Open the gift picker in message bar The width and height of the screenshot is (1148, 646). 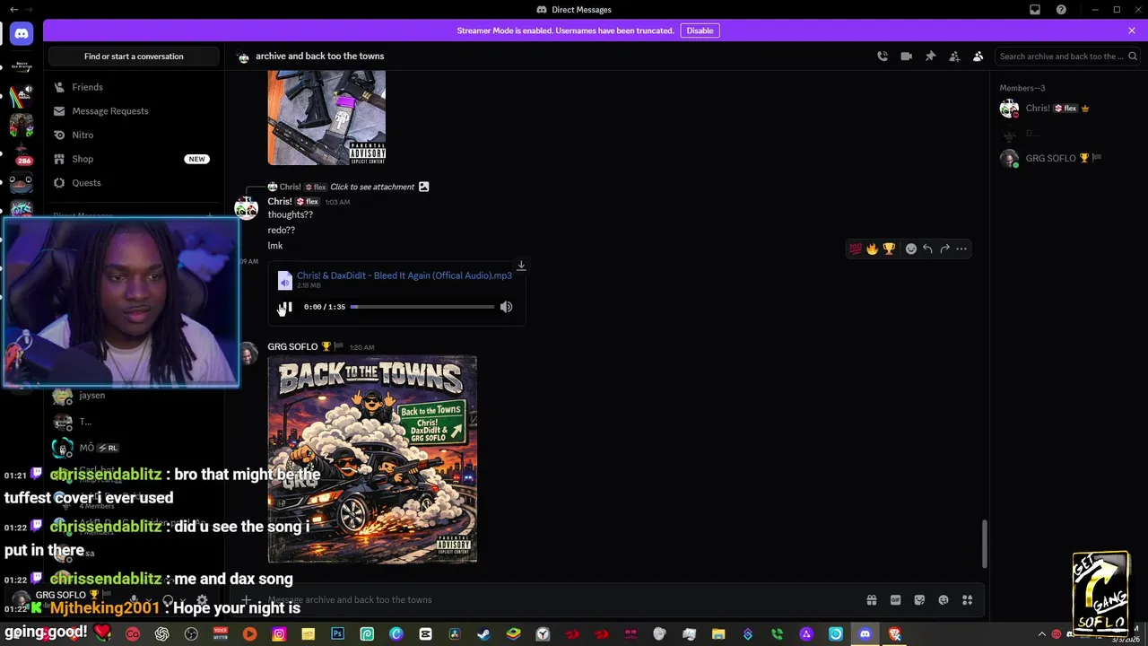point(871,600)
